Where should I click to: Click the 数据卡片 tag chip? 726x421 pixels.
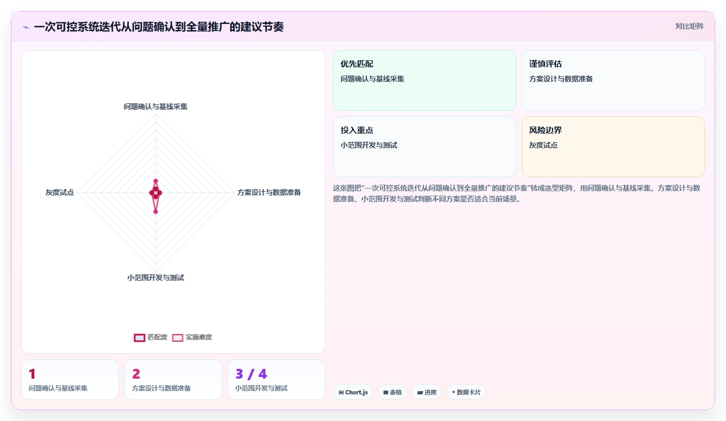tap(466, 392)
